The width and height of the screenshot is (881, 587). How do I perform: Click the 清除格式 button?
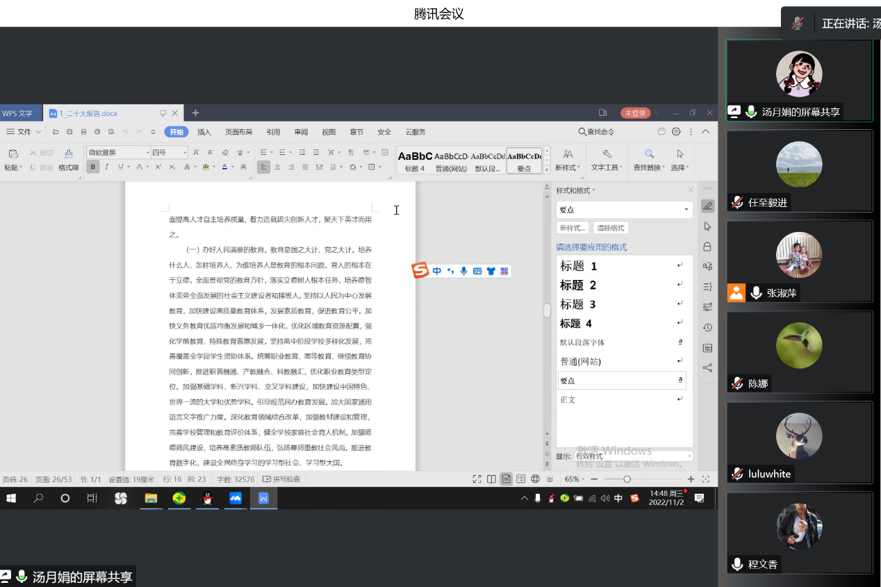tap(611, 228)
